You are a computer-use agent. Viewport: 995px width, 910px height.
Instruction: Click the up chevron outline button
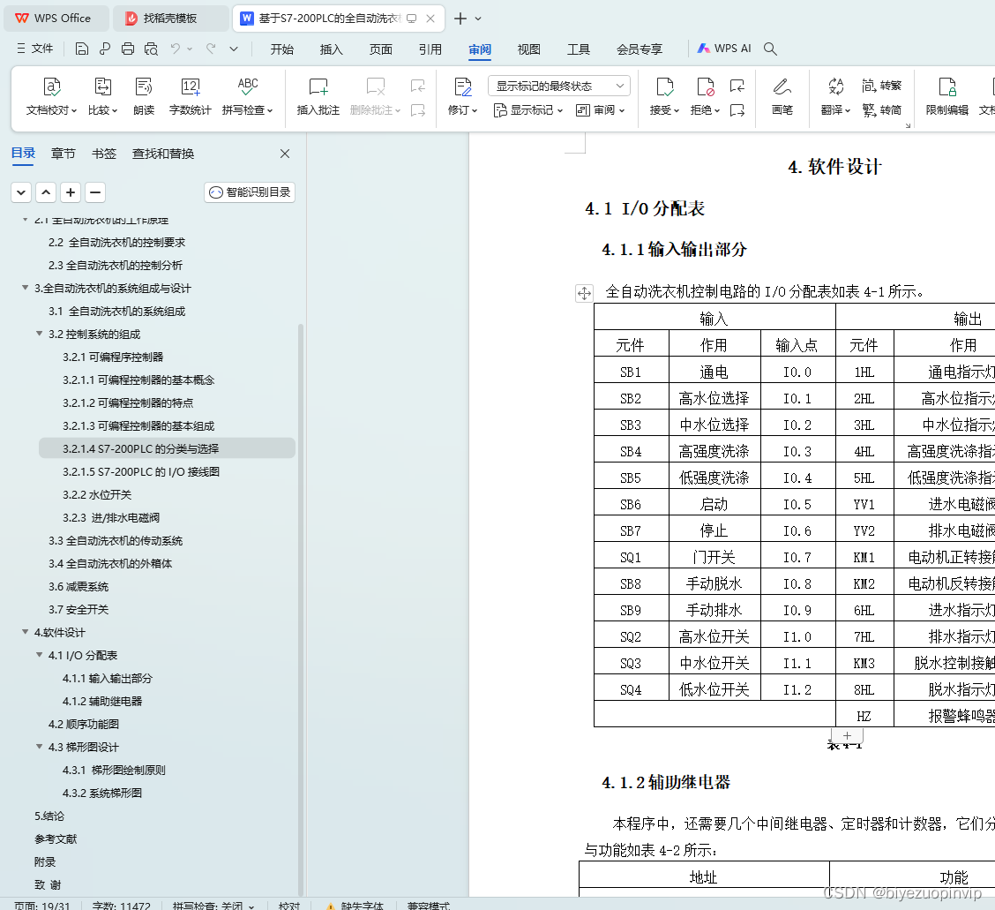(46, 192)
